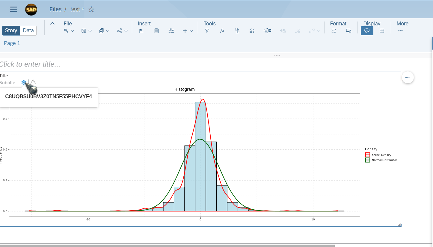Expand the plus add dropdown arrow
Screen dimensions: 433x247
(x=191, y=31)
